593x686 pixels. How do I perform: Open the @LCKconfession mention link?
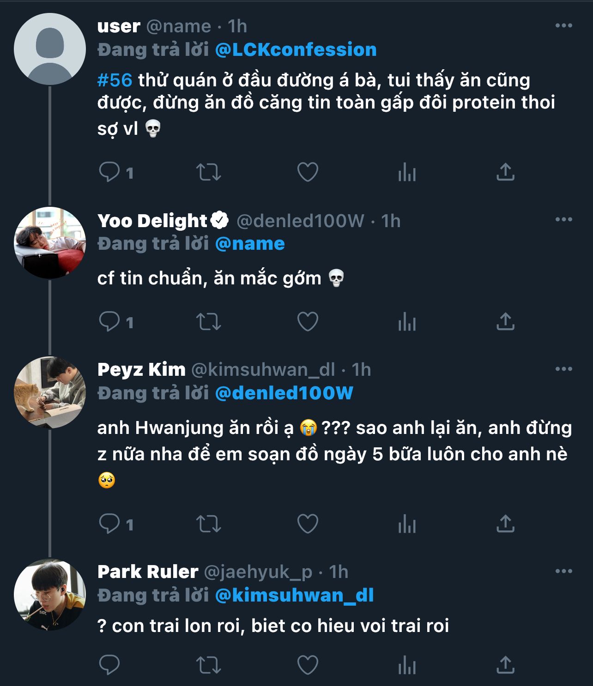(x=296, y=50)
